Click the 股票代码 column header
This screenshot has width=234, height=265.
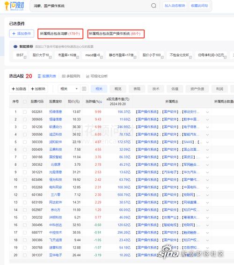(x=37, y=102)
